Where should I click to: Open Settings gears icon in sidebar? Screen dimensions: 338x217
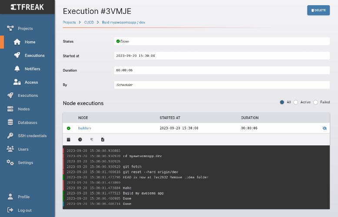point(10,163)
